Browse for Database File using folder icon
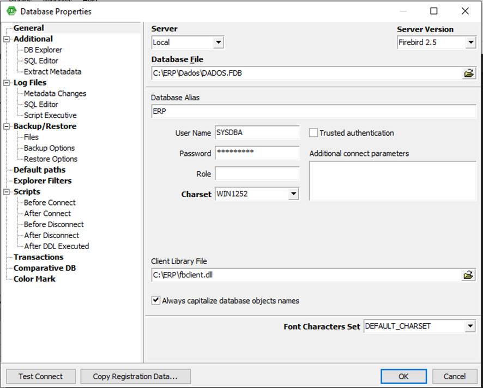Image resolution: width=483 pixels, height=388 pixels. (468, 73)
